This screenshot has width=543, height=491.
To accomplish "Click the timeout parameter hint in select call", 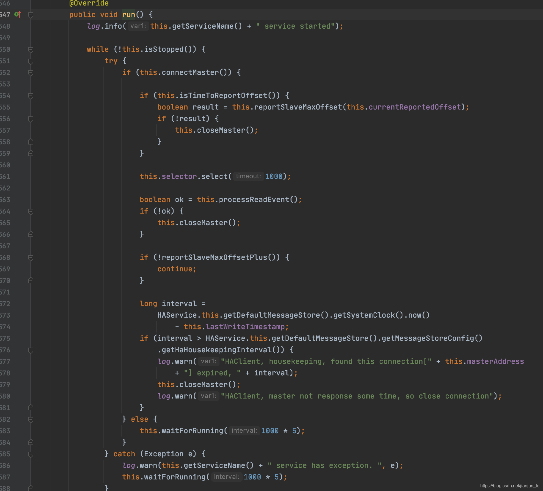I will [x=248, y=176].
